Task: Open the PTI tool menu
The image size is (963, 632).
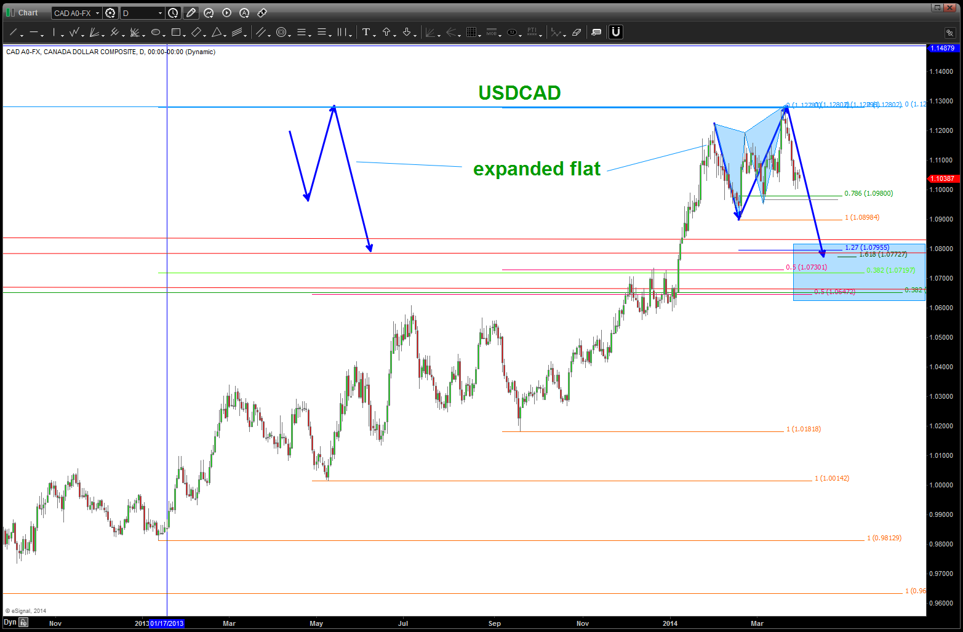Action: (x=532, y=33)
